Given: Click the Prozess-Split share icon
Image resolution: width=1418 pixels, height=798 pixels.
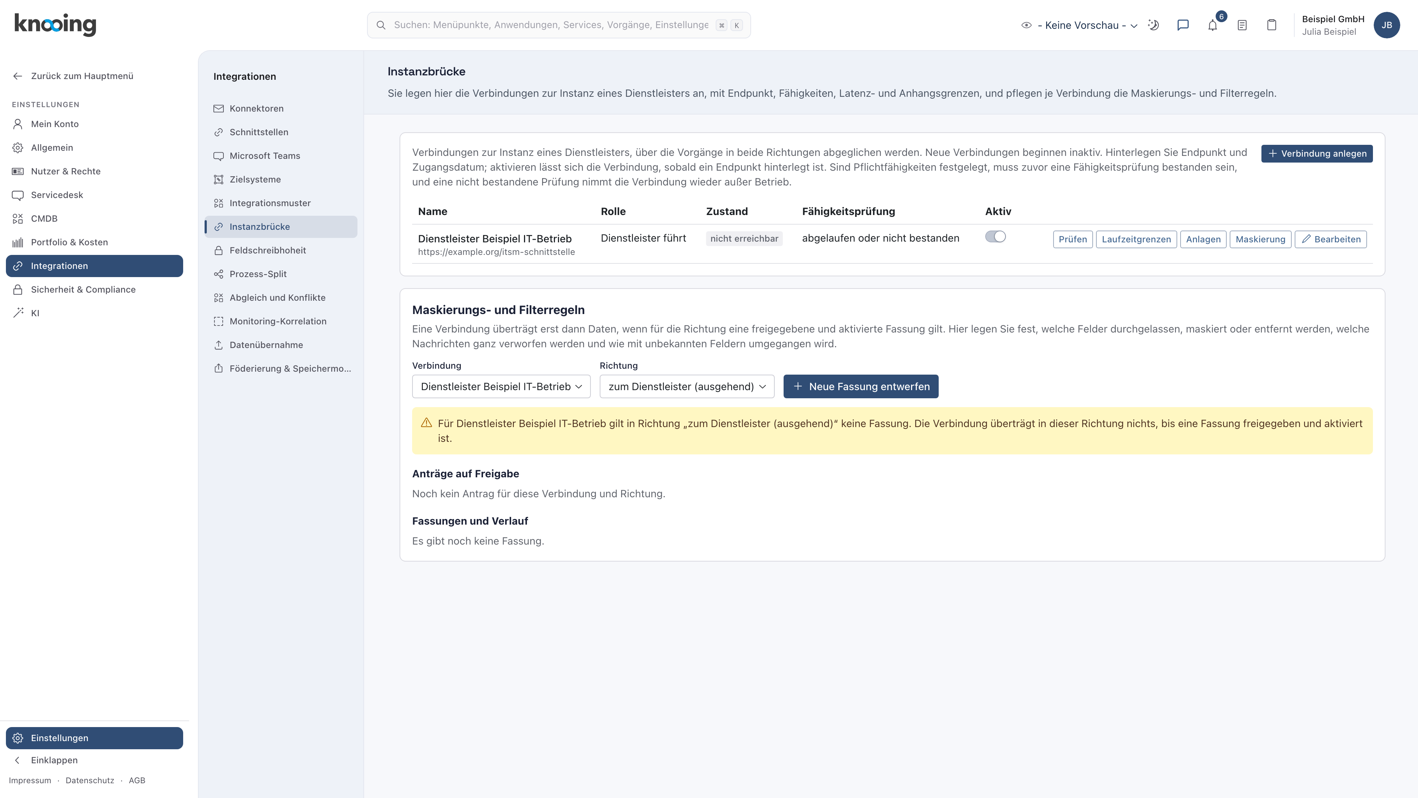Looking at the screenshot, I should click(x=219, y=274).
